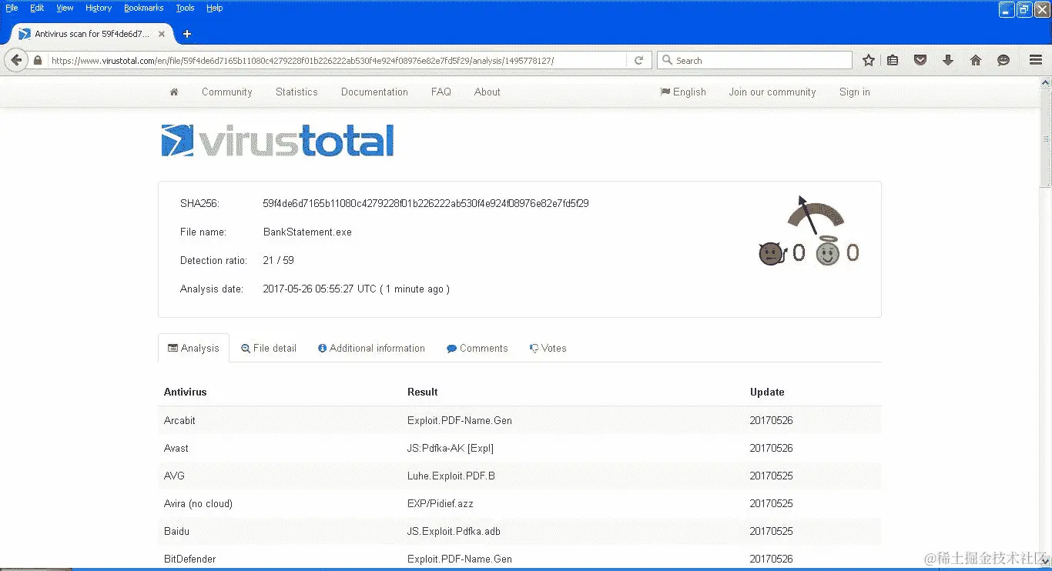Viewport: 1052px width, 571px height.
Task: Click result Luhe.Exploit.PDF.B
Action: tap(451, 476)
